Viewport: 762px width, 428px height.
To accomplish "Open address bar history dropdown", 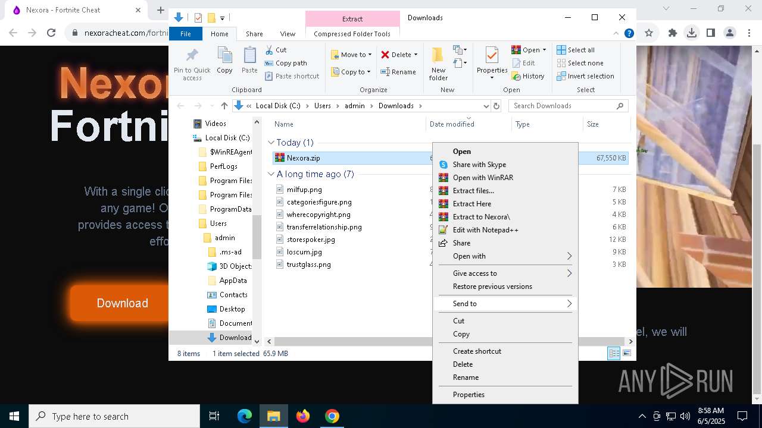I will click(486, 106).
